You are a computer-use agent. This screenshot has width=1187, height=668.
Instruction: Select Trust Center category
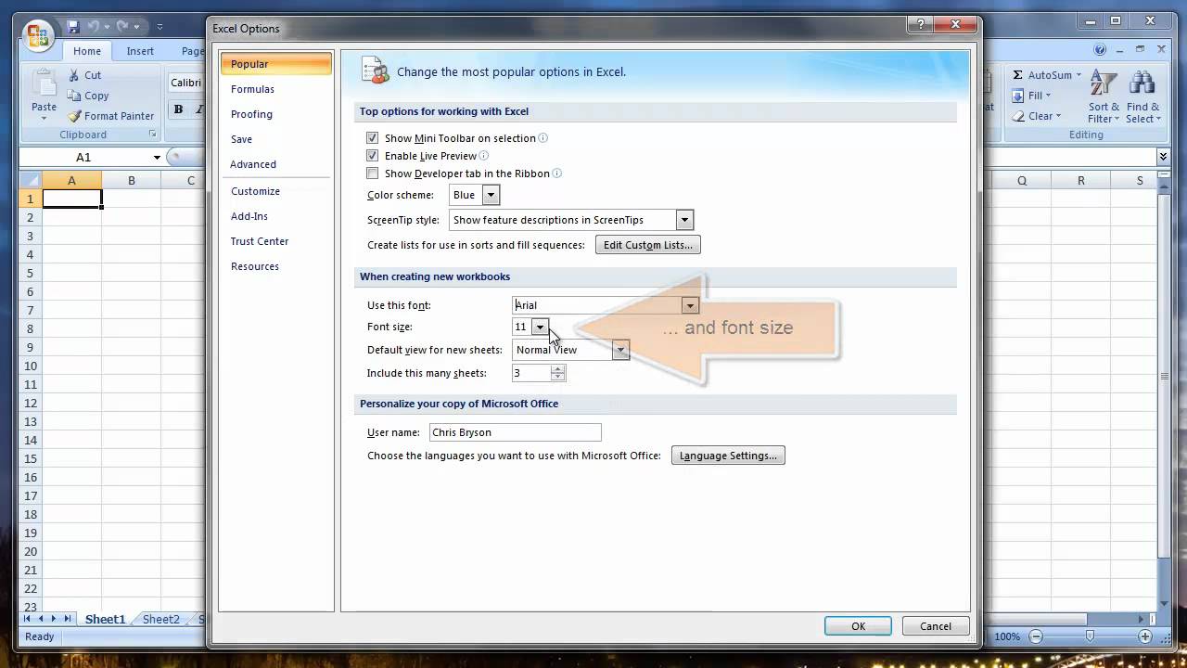pos(275,241)
